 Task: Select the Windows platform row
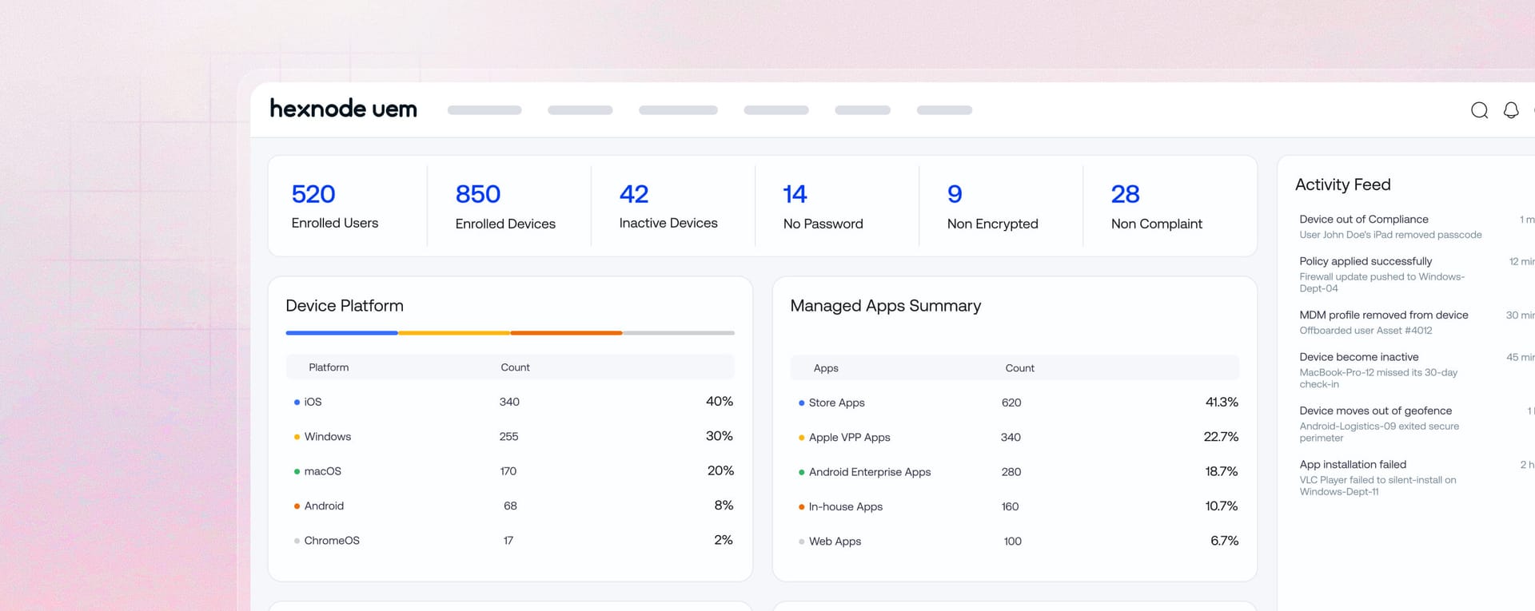pyautogui.click(x=510, y=436)
